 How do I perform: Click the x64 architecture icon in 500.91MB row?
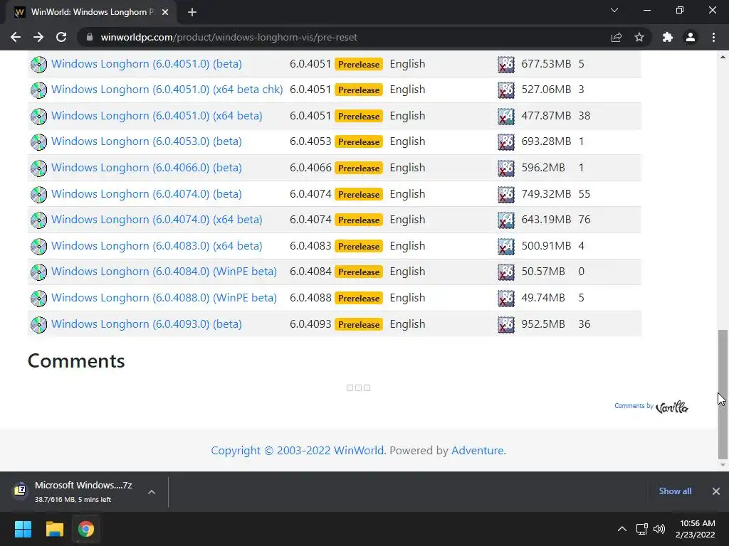click(506, 246)
